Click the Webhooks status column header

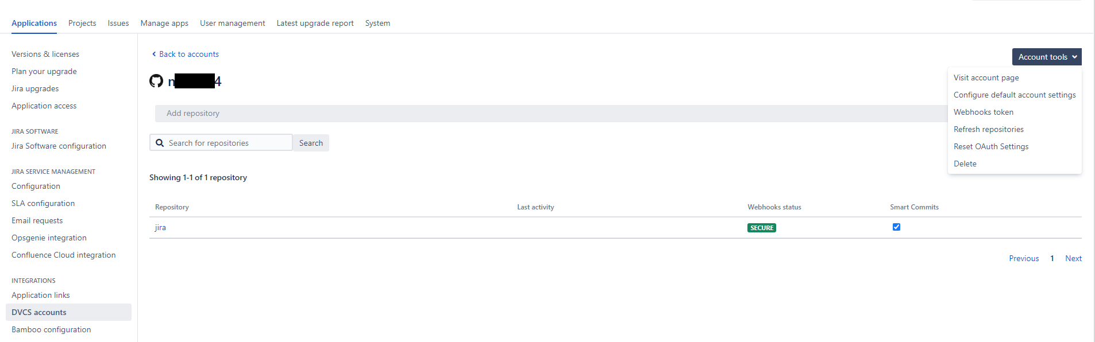pyautogui.click(x=774, y=207)
